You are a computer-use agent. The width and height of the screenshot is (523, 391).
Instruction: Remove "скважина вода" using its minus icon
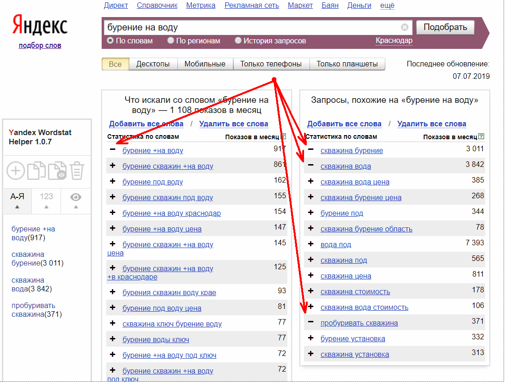[x=310, y=165]
